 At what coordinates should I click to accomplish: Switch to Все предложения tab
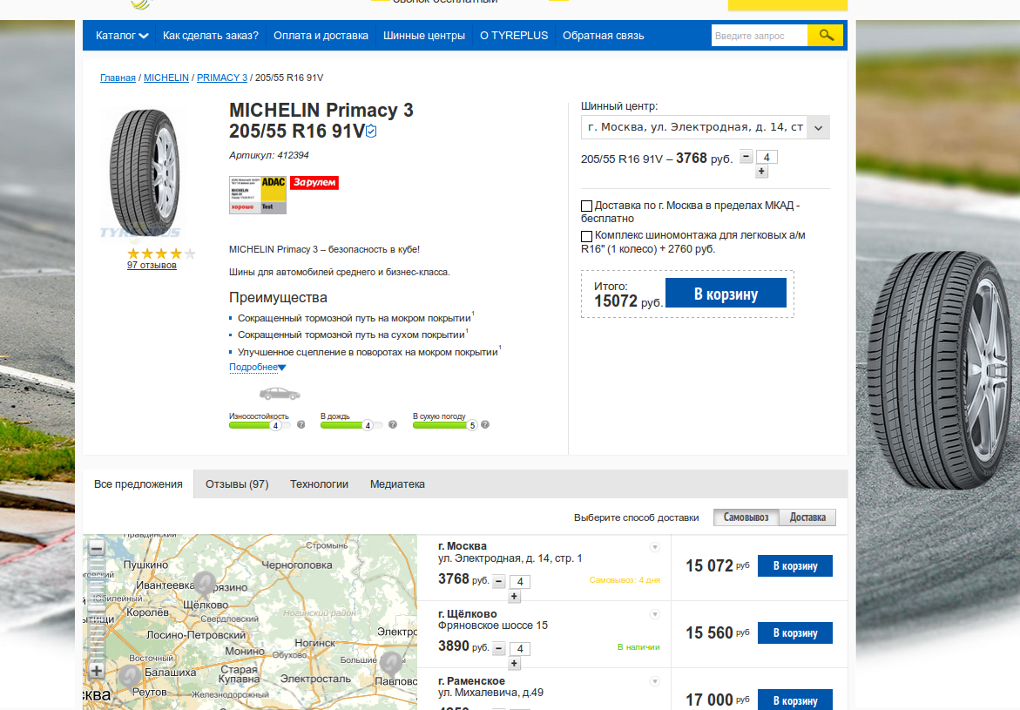138,484
